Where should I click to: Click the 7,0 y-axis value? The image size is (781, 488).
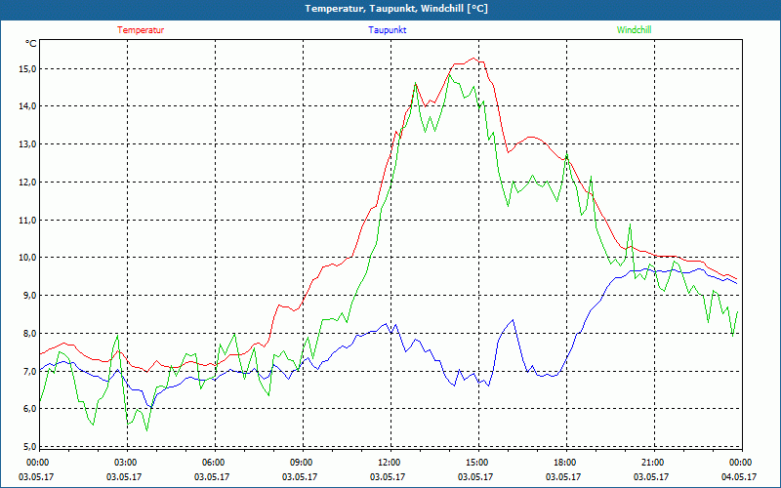click(x=30, y=371)
